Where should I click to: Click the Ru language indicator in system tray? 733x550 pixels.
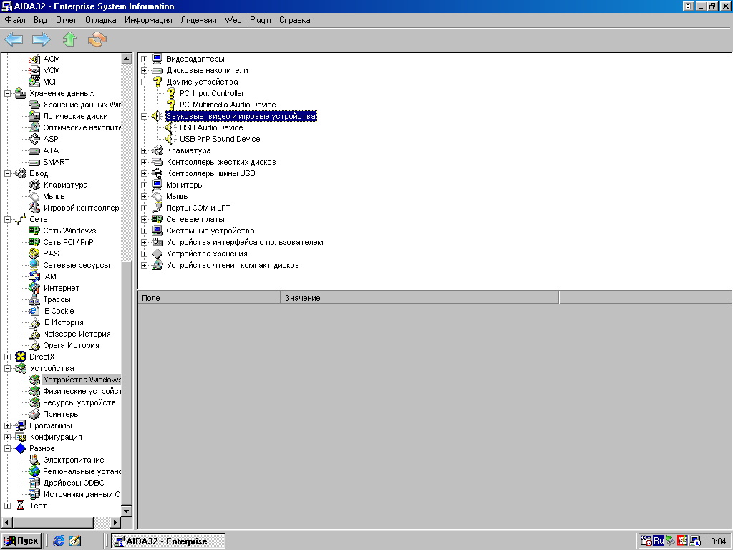pos(659,541)
